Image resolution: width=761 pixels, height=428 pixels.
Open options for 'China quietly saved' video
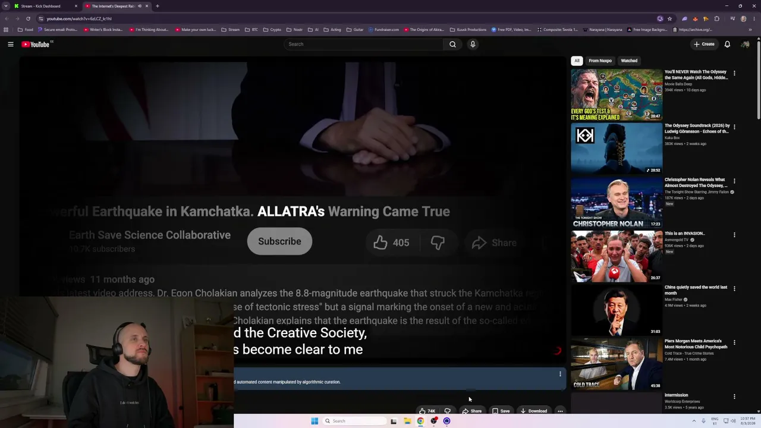point(734,288)
